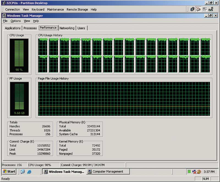Viewport: 220px width, 182px height.
Task: Close the Windows Task Manager window
Action: coord(216,16)
